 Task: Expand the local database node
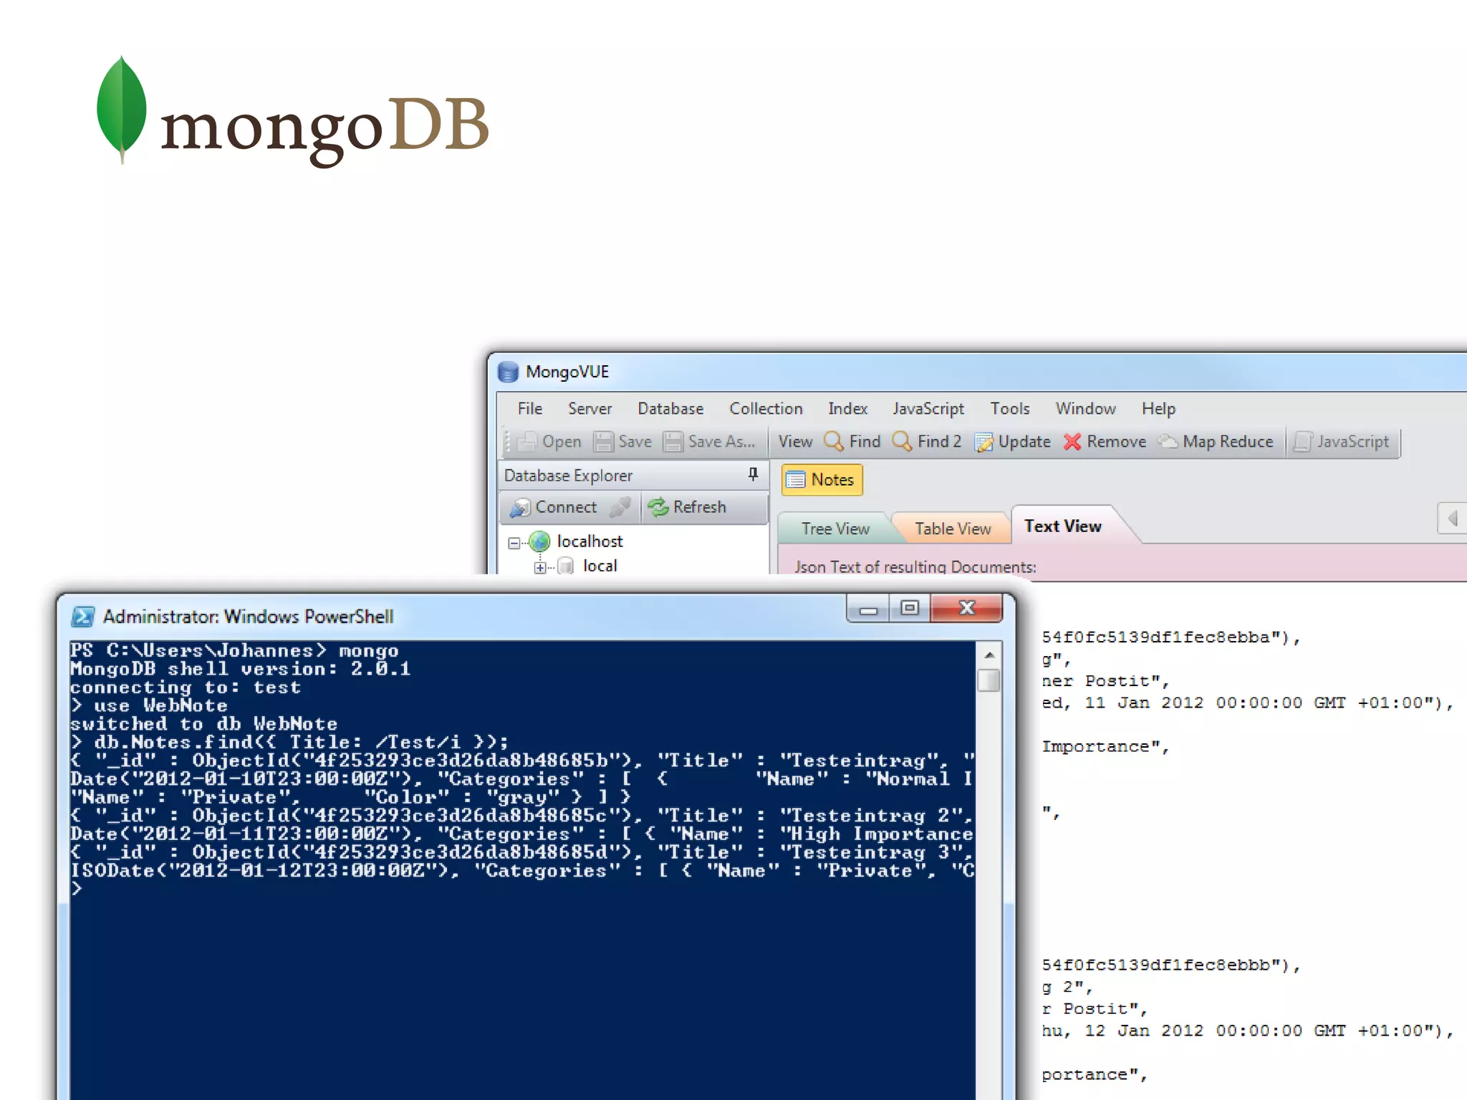pos(540,567)
